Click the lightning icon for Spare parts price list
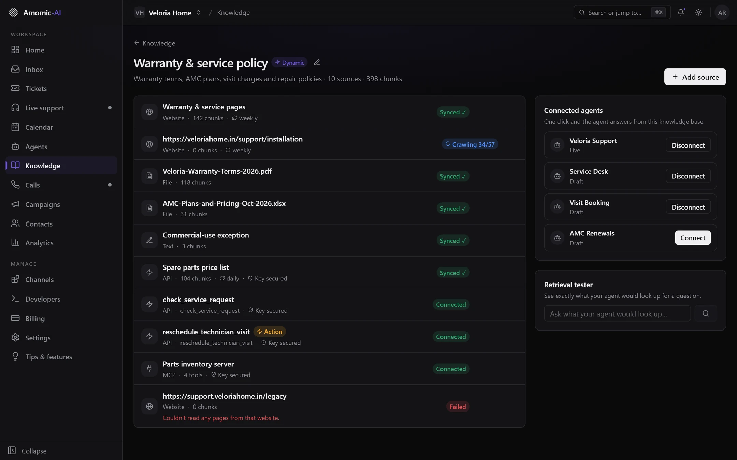 point(149,272)
